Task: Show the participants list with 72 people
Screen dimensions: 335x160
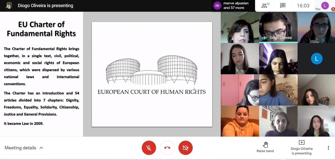Action: point(266,6)
